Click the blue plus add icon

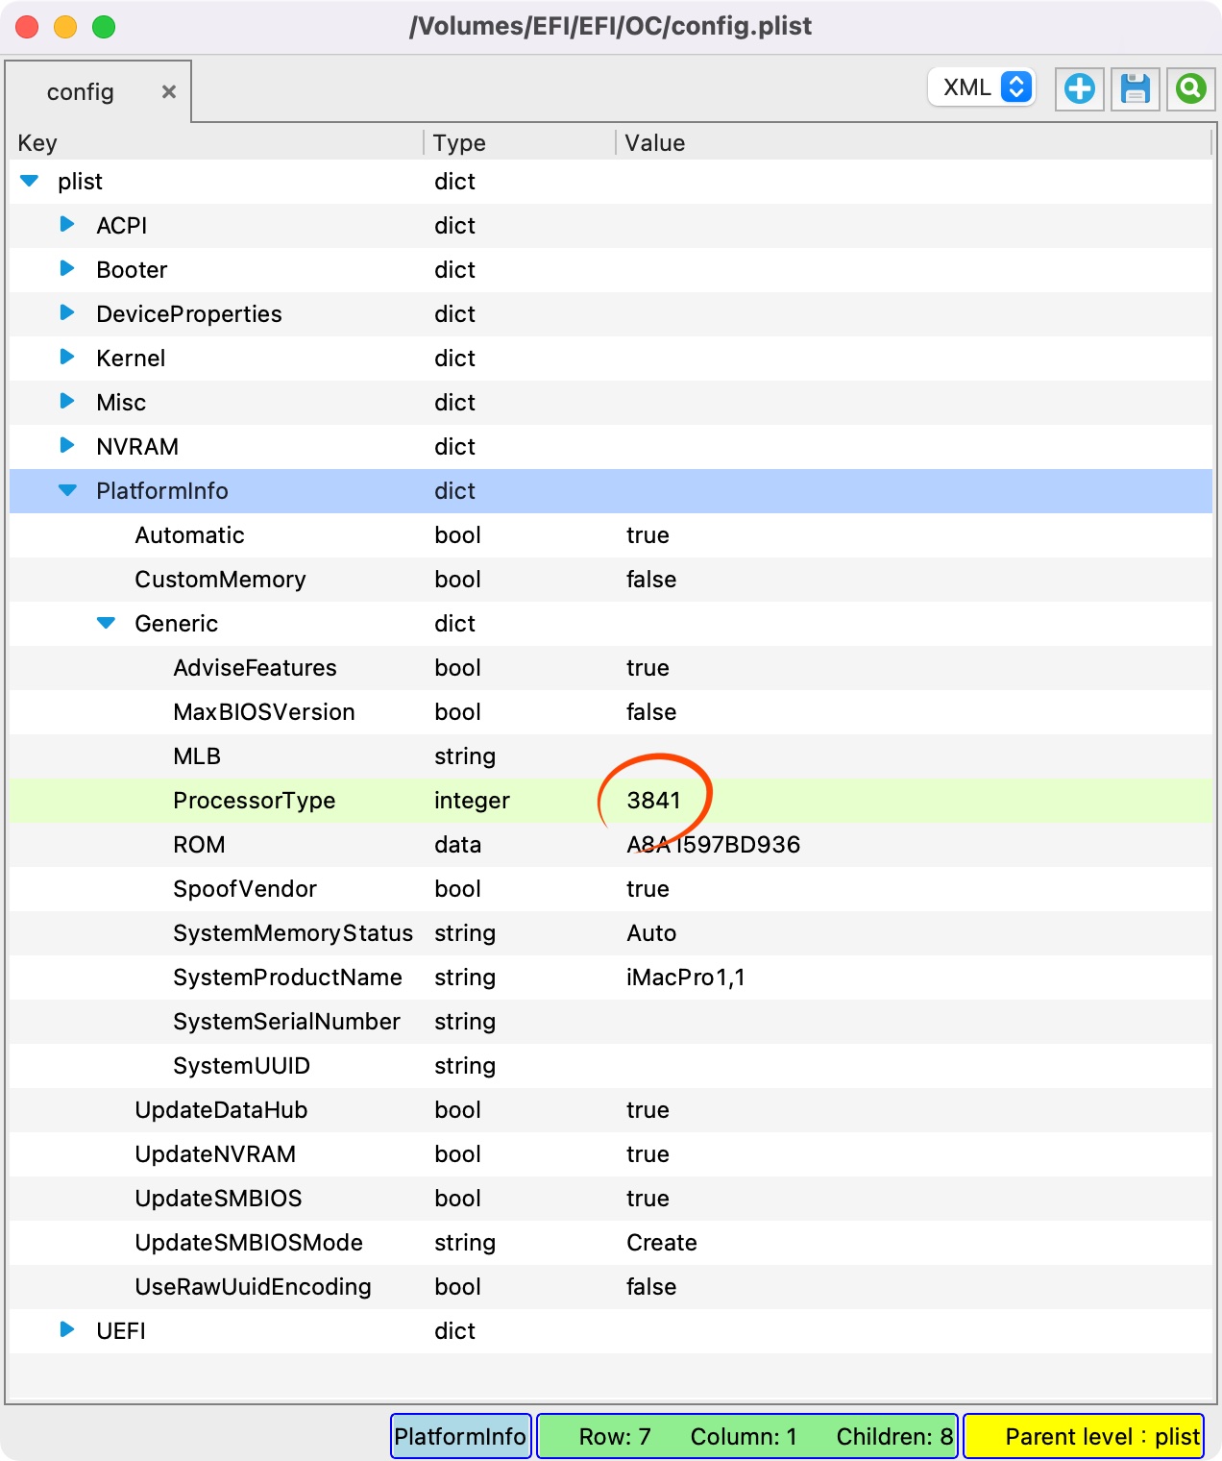(x=1079, y=89)
